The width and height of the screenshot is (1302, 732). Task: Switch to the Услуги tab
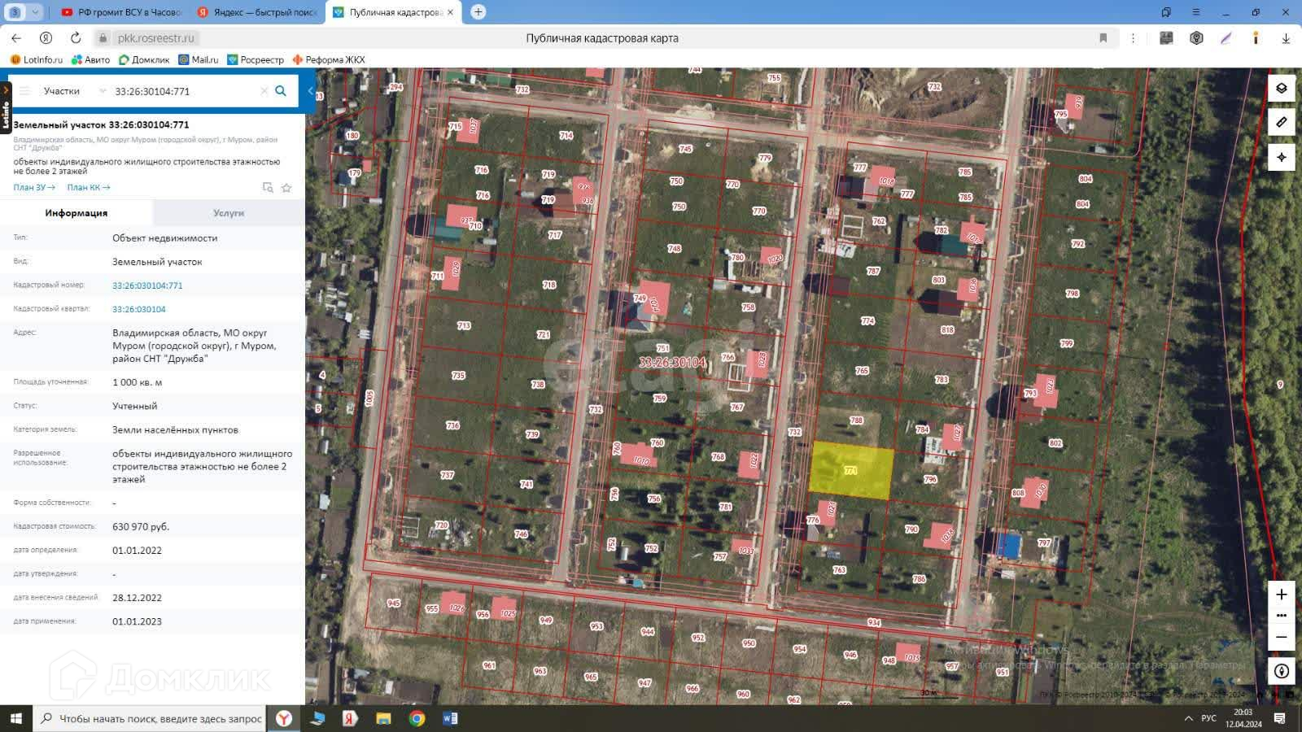[229, 213]
